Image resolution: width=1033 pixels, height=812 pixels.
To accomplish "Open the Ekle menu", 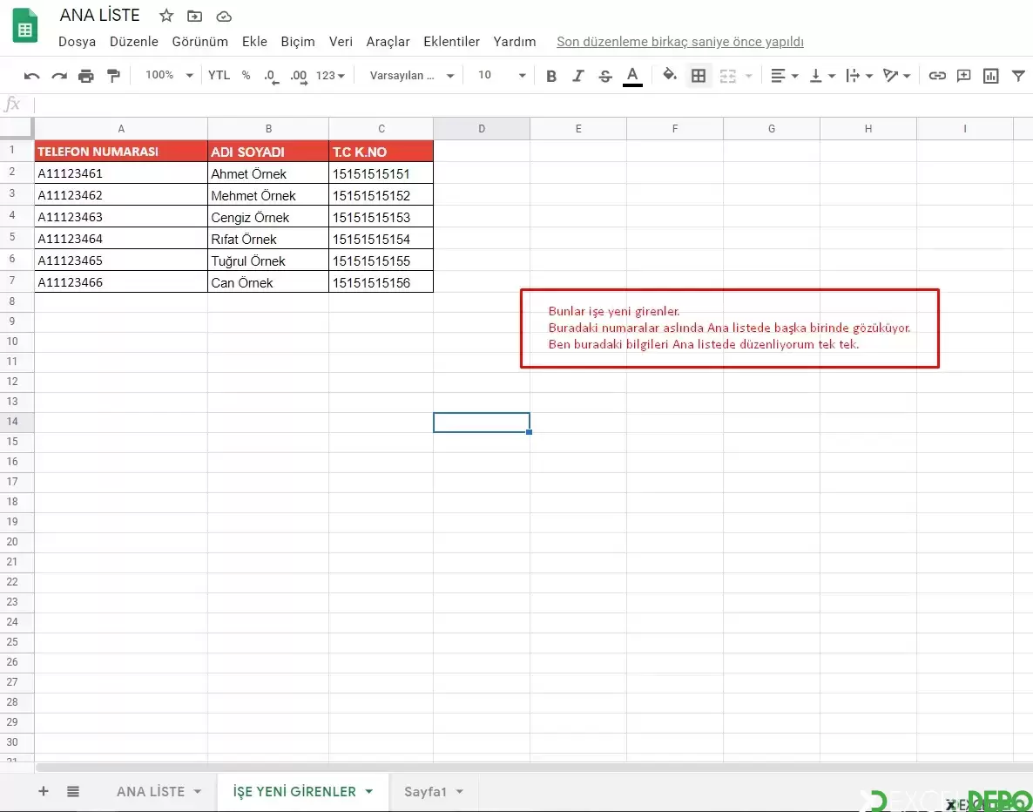I will pyautogui.click(x=254, y=42).
